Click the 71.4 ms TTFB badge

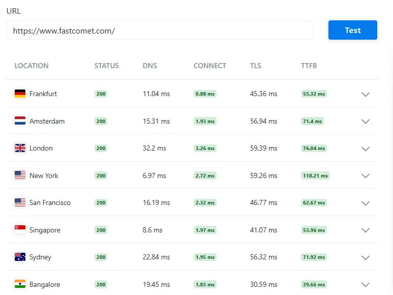point(312,121)
